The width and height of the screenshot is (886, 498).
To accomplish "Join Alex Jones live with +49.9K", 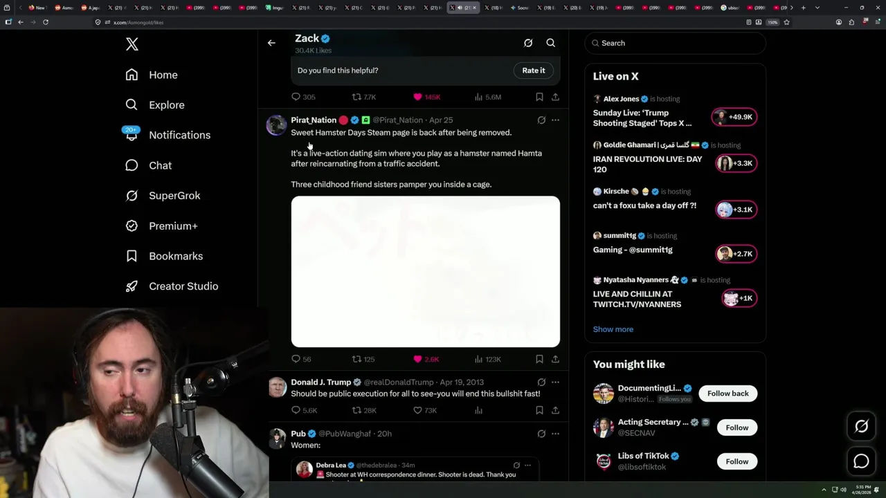I will point(734,117).
